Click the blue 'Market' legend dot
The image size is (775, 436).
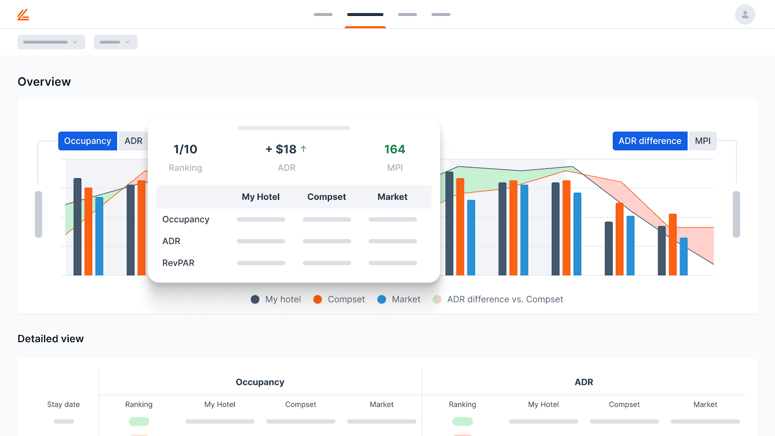(x=382, y=299)
